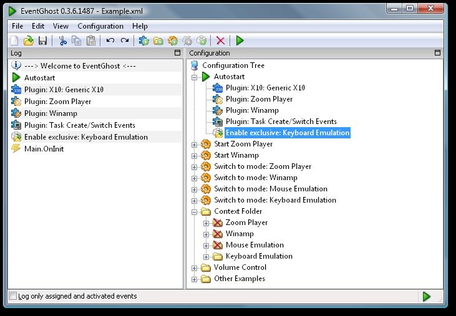456x316 pixels.
Task: Click the Add Folder toolbar icon
Action: click(158, 41)
